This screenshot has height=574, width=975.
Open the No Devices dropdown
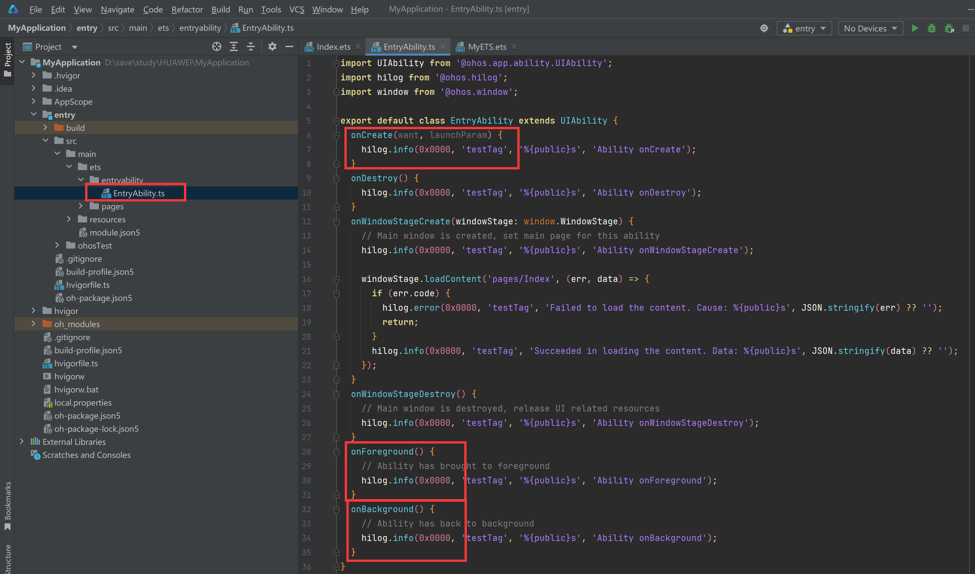pos(870,28)
